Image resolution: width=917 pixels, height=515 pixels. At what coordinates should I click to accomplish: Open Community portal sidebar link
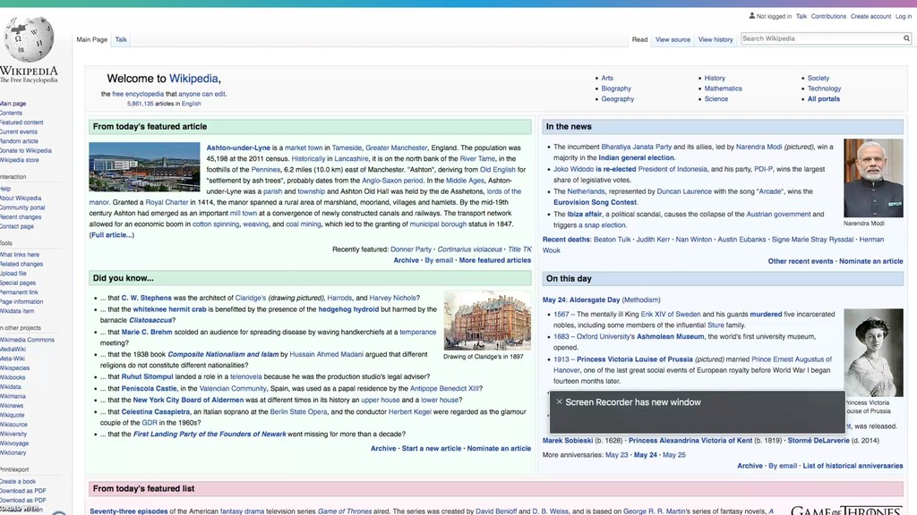[x=22, y=207]
